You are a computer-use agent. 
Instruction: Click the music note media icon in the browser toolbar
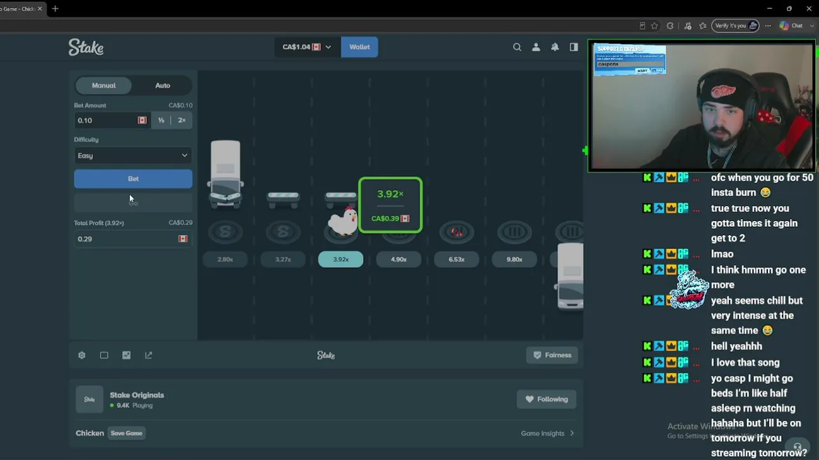pos(688,26)
